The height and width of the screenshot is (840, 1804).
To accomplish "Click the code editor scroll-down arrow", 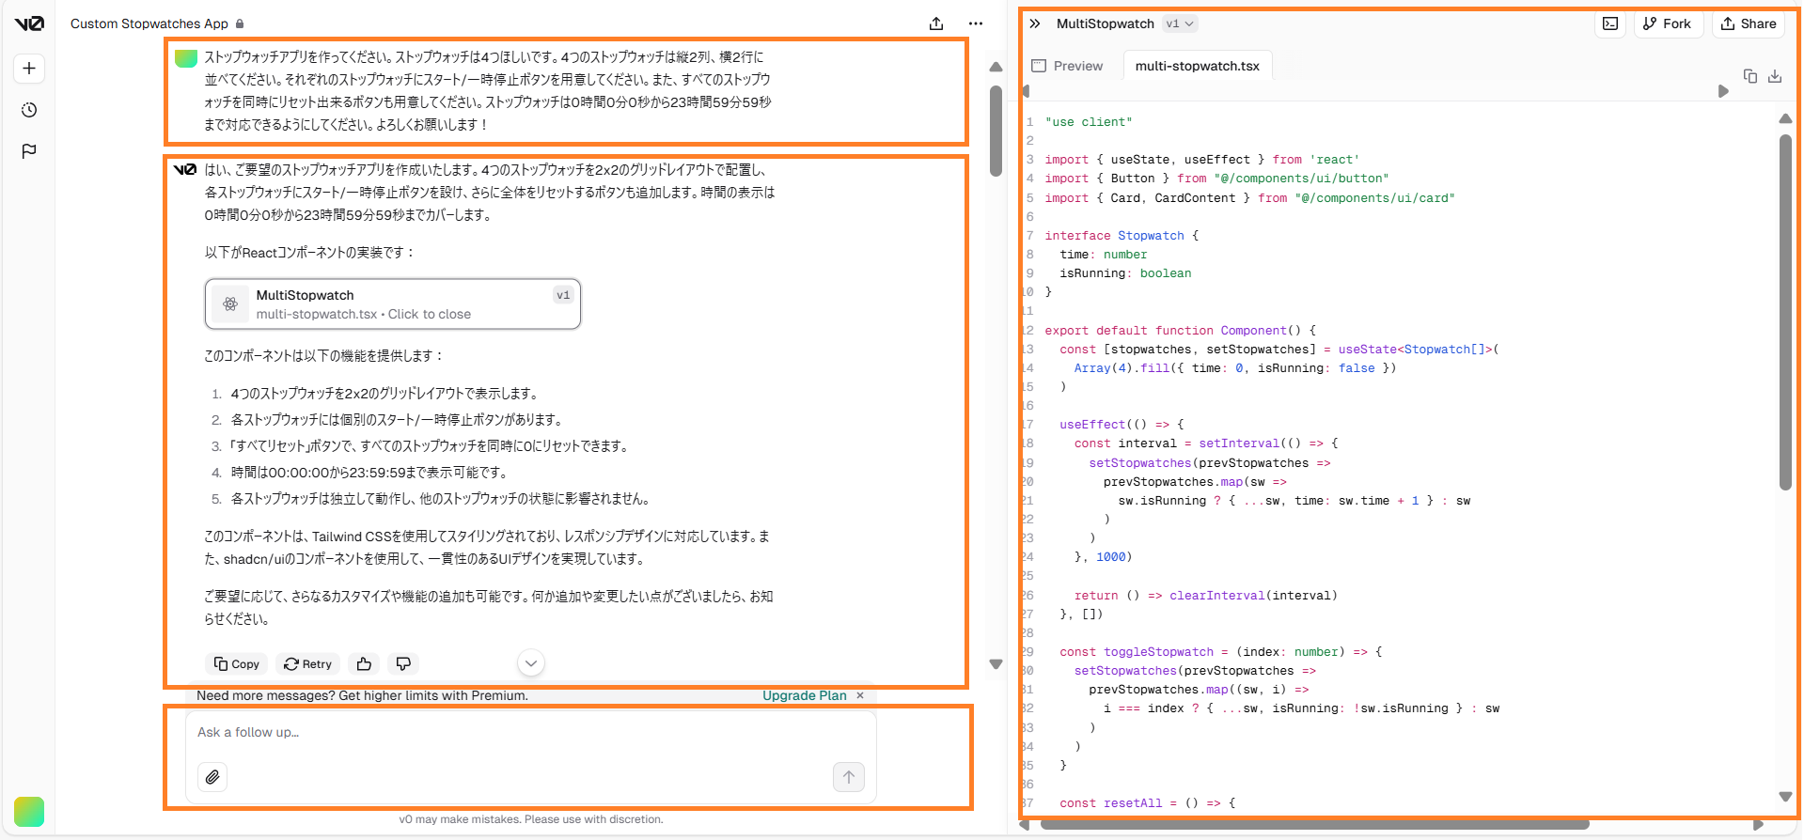I will [x=1785, y=797].
